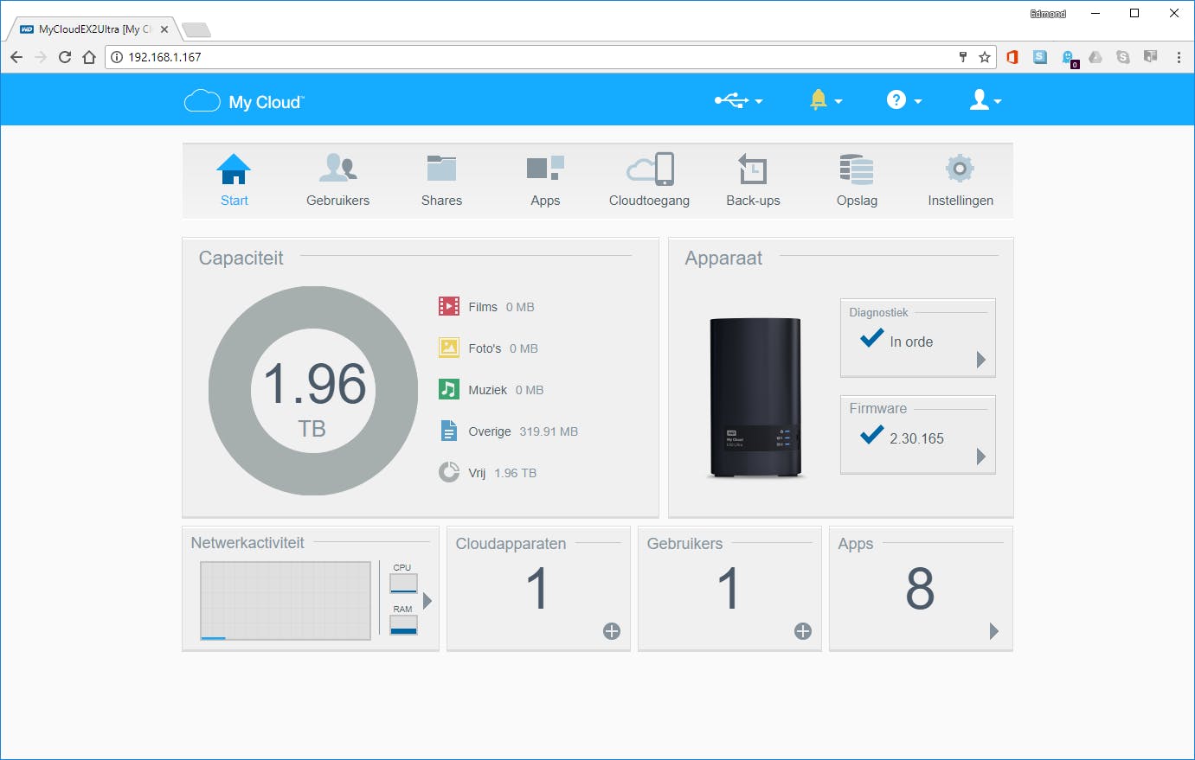
Task: Add a user with plus icon
Action: point(803,631)
